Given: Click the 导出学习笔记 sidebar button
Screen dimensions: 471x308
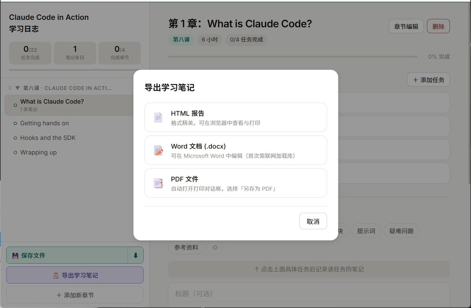Looking at the screenshot, I should [x=75, y=275].
